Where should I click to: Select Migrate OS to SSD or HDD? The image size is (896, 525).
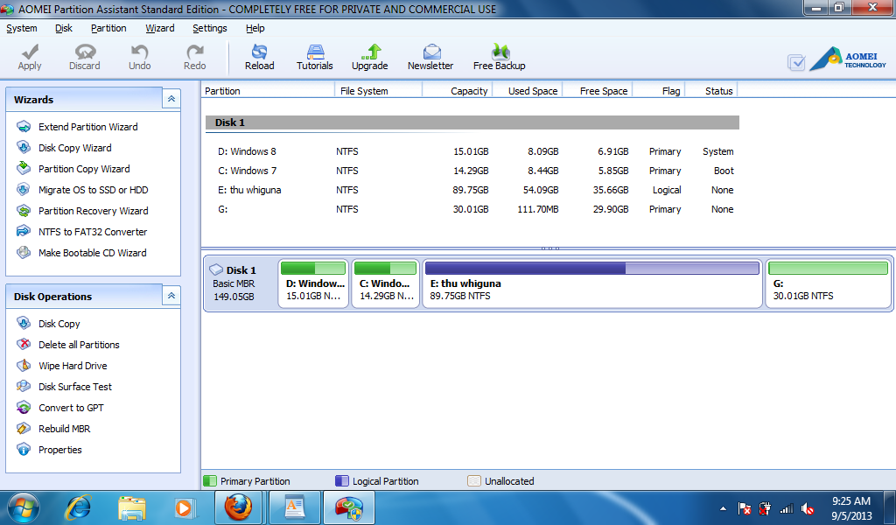(93, 190)
